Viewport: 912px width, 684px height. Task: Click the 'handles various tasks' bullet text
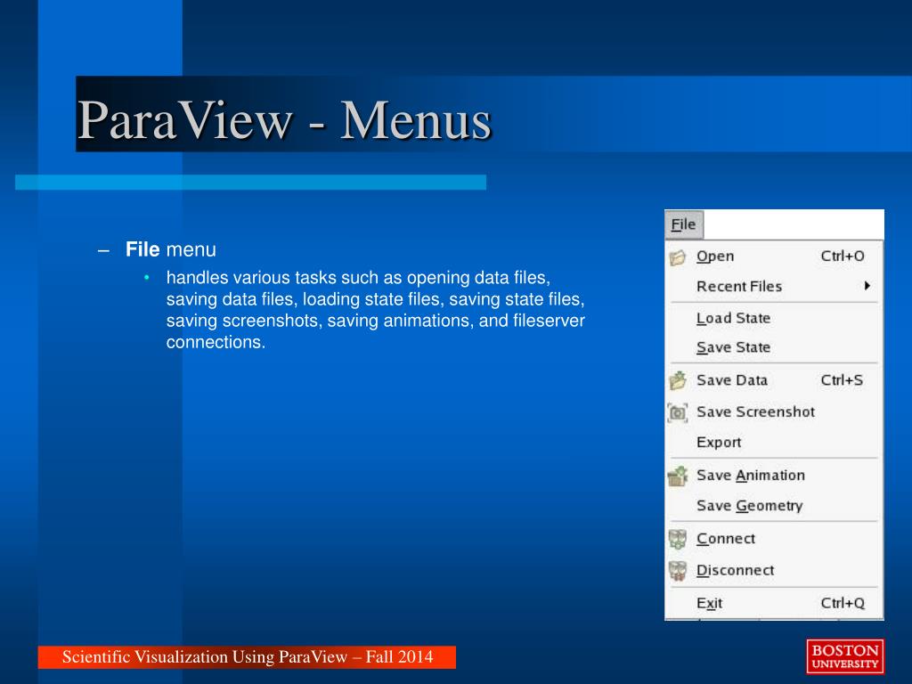coord(375,309)
